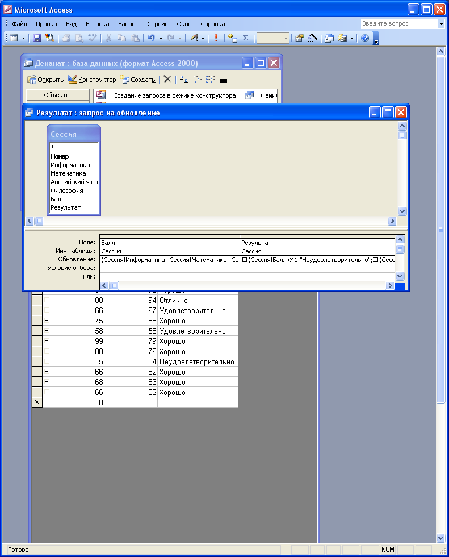
Task: Click the query grid horizontal scrollbar right arrow
Action: (x=390, y=285)
